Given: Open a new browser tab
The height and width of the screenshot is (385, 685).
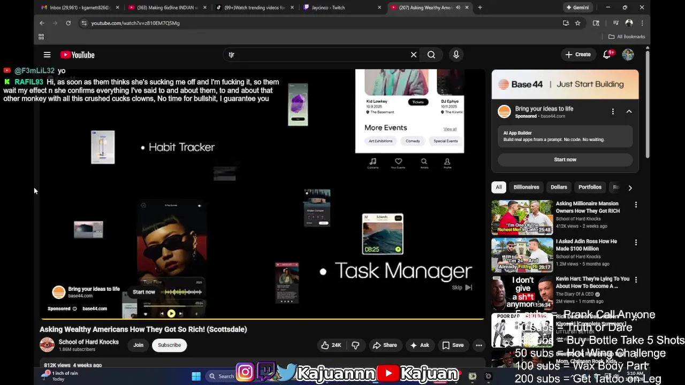Looking at the screenshot, I should pos(480,7).
